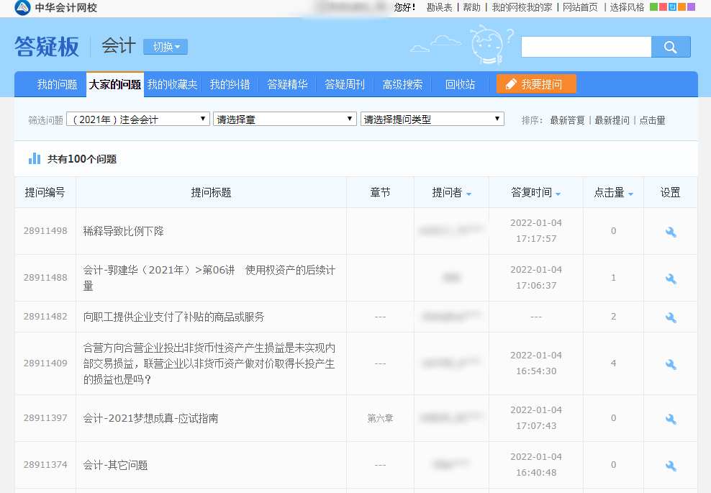Screen dimensions: 711x493
Task: Click inside the search input box
Action: pyautogui.click(x=586, y=46)
